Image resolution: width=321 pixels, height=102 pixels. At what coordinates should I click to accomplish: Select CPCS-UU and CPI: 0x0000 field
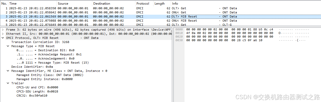[x=37, y=87]
